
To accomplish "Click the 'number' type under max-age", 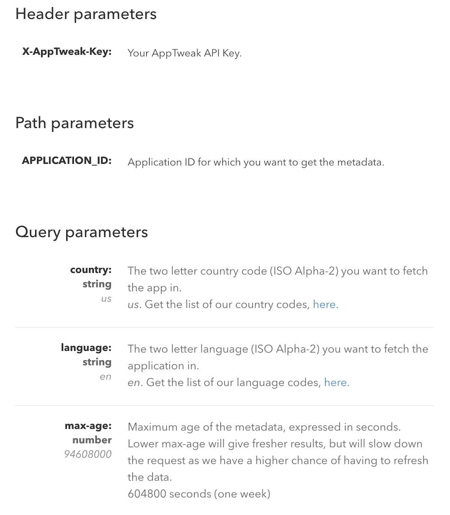I will (x=92, y=440).
